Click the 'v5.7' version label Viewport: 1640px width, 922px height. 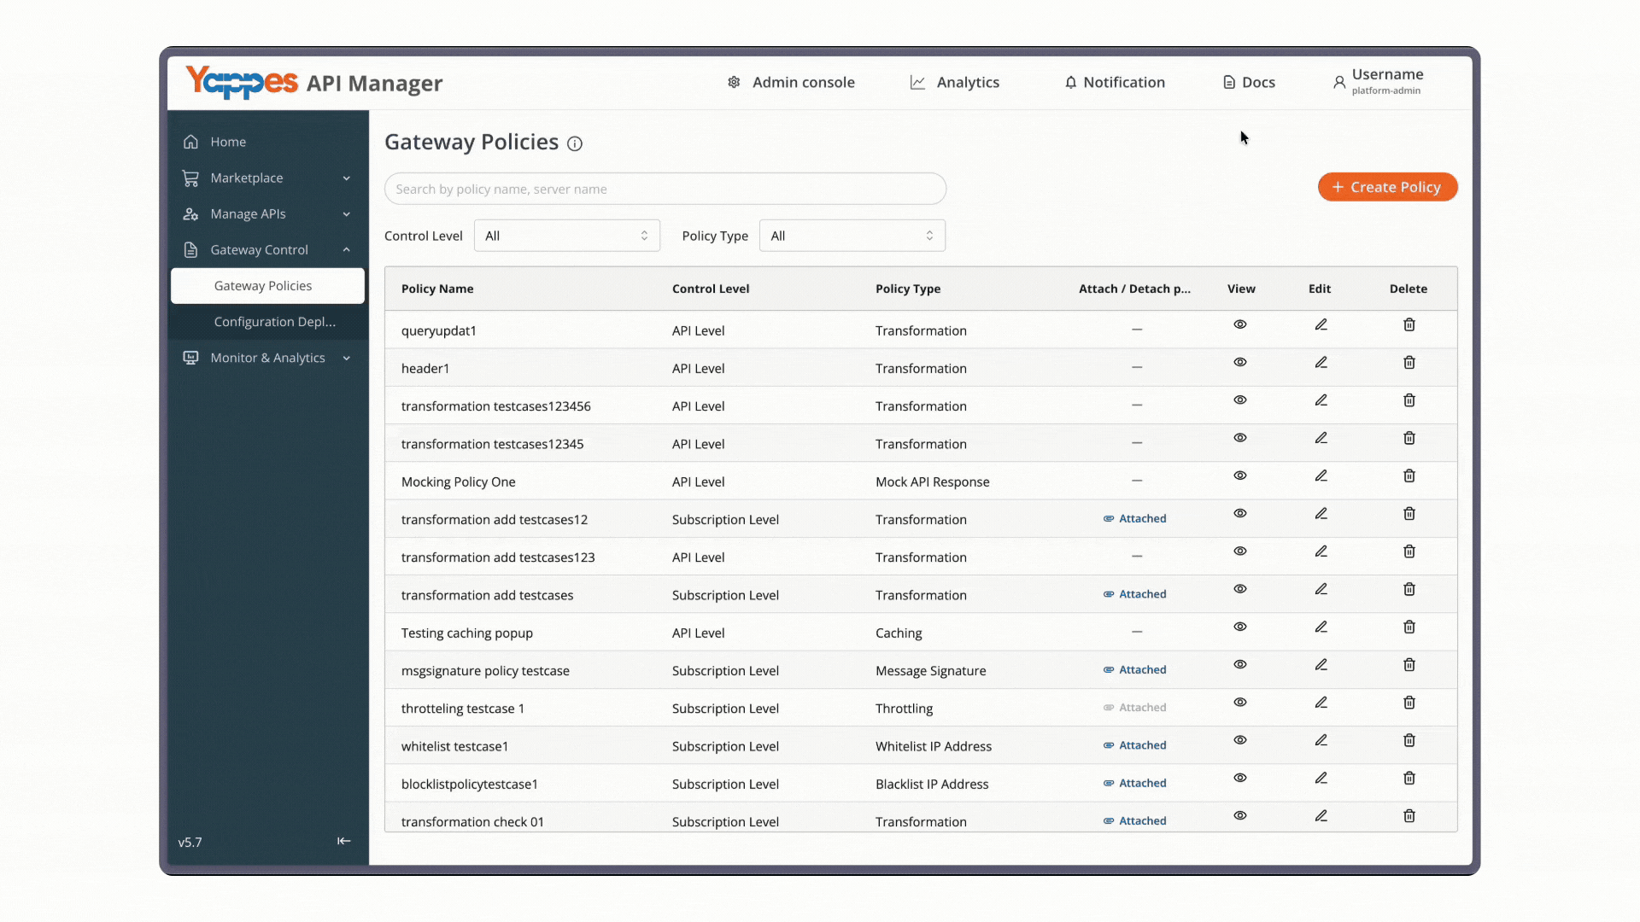pos(190,842)
